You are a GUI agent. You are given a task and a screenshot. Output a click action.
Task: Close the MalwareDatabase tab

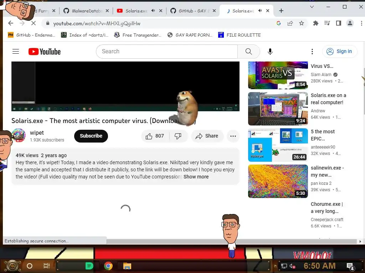click(107, 11)
